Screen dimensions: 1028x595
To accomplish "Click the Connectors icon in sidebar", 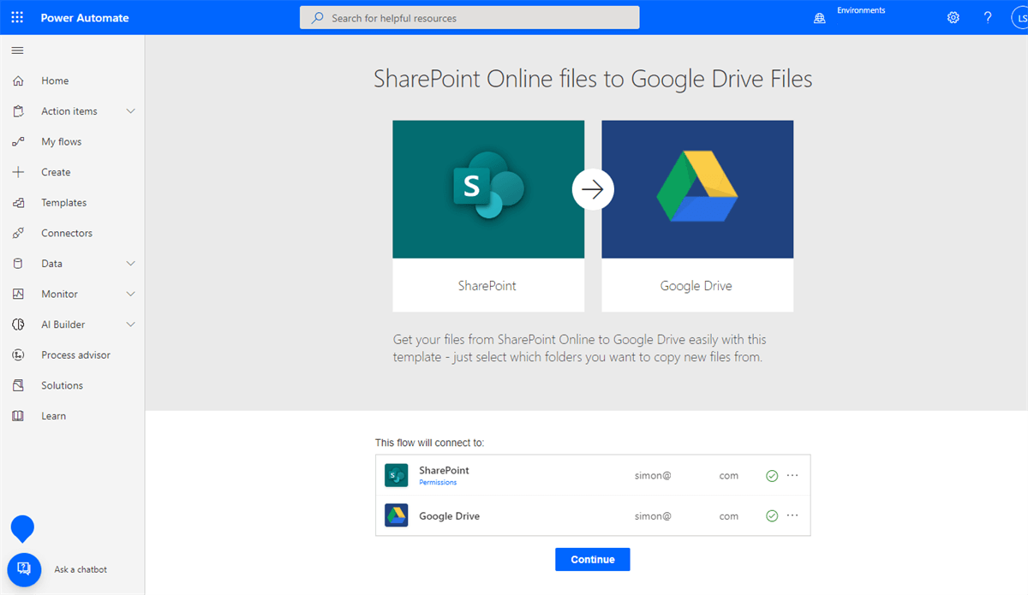I will pyautogui.click(x=18, y=233).
